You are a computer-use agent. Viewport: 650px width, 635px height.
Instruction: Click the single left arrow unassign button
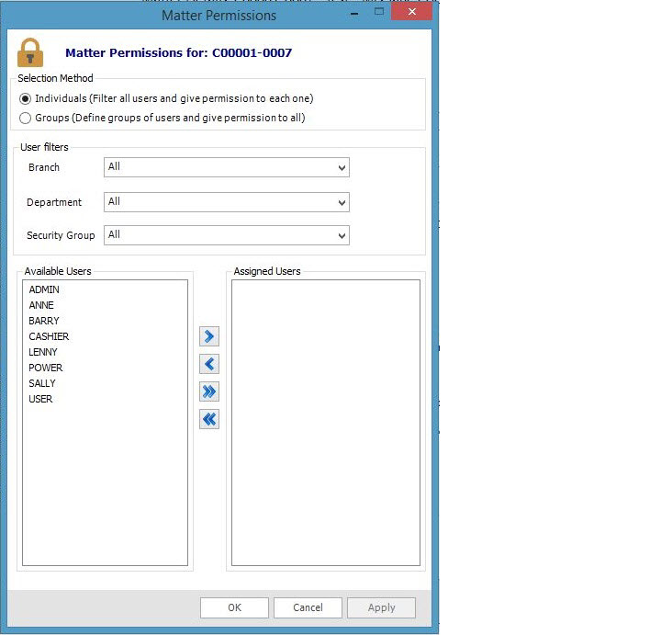pyautogui.click(x=209, y=365)
